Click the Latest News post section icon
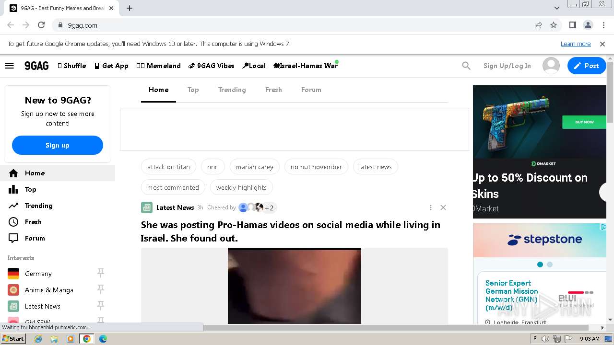Viewport: 614px width, 345px height. tap(147, 207)
